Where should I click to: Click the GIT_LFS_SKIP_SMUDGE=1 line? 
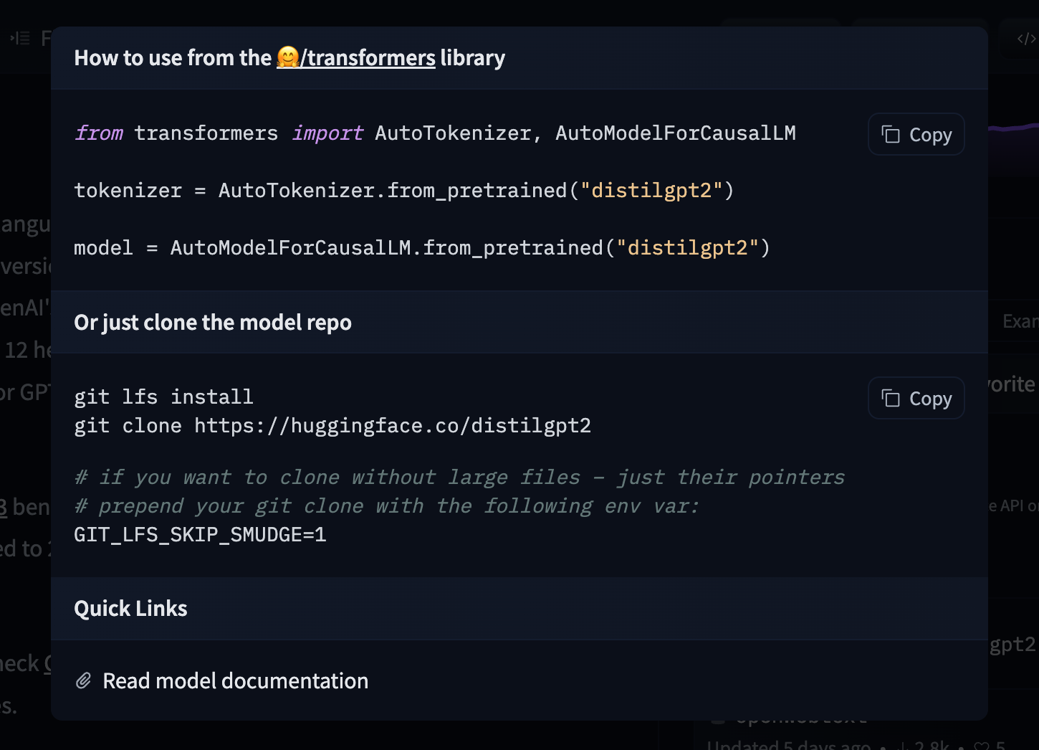(x=201, y=534)
